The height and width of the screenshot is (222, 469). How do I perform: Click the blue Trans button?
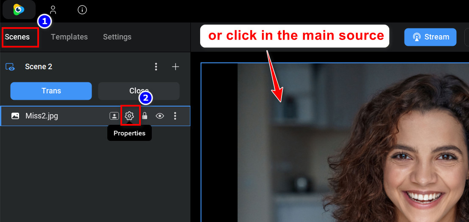51,91
